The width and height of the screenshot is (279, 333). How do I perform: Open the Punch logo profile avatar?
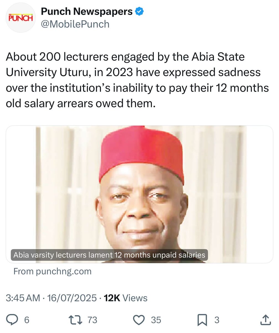point(20,18)
